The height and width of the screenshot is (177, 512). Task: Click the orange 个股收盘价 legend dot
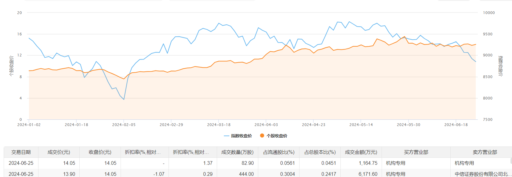pyautogui.click(x=262, y=136)
